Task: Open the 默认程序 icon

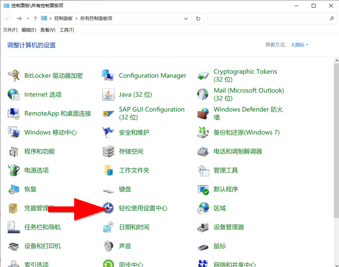Action: pyautogui.click(x=203, y=189)
